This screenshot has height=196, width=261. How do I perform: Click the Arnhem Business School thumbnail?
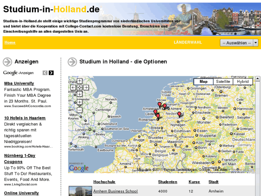tap(80, 191)
